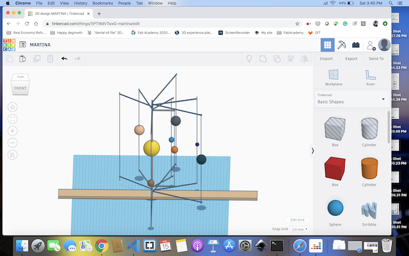Open the designs list icon beside MARTINA
The width and height of the screenshot is (409, 256).
22,45
